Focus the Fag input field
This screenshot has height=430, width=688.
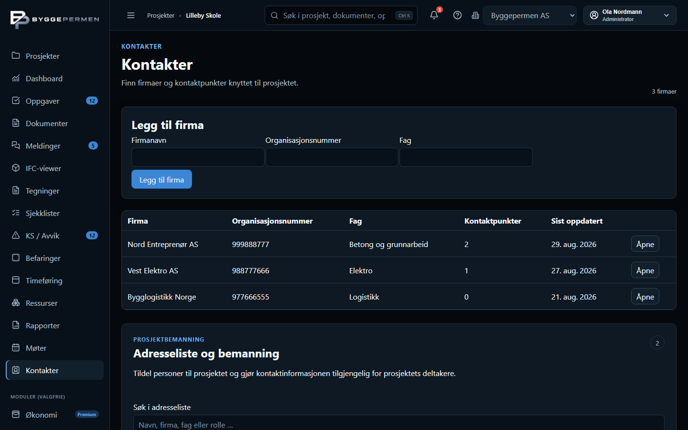(466, 157)
